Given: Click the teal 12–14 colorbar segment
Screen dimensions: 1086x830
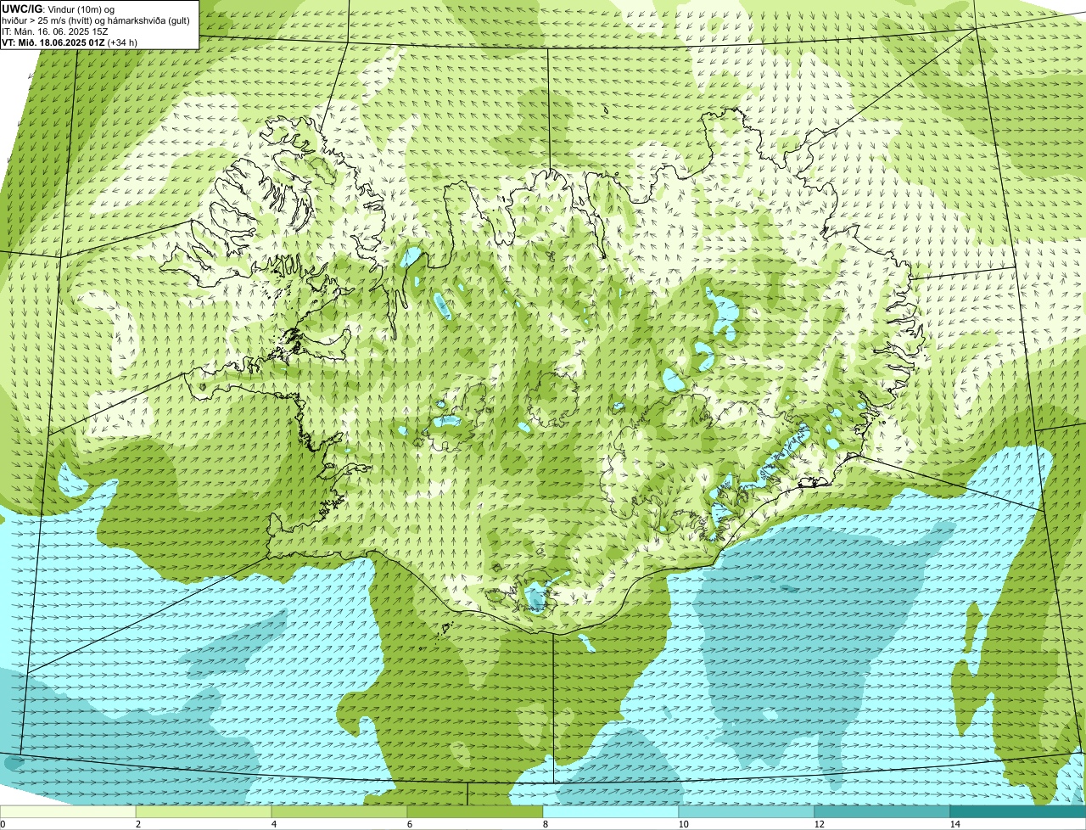Looking at the screenshot, I should click(x=882, y=811).
